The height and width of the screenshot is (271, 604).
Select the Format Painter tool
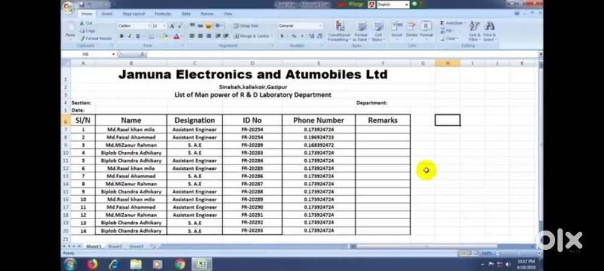tap(96, 39)
